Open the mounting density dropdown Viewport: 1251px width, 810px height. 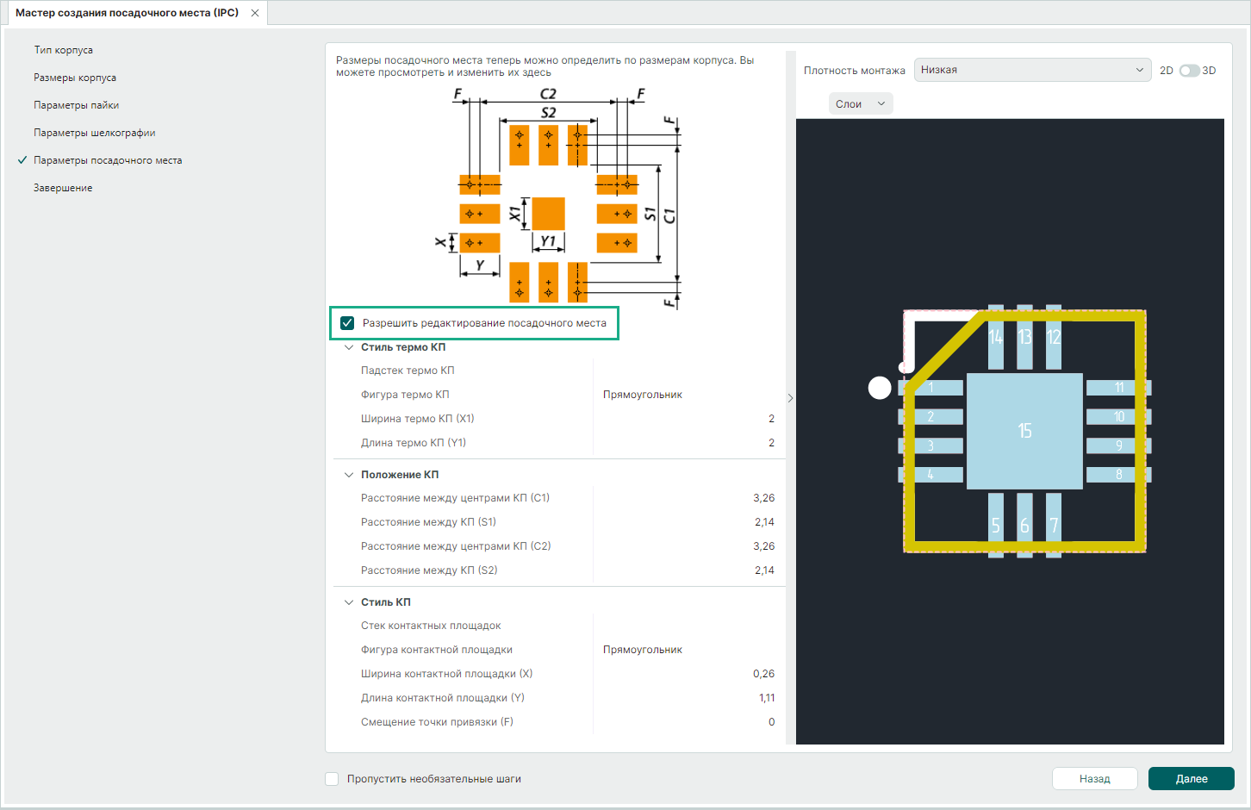point(1032,70)
